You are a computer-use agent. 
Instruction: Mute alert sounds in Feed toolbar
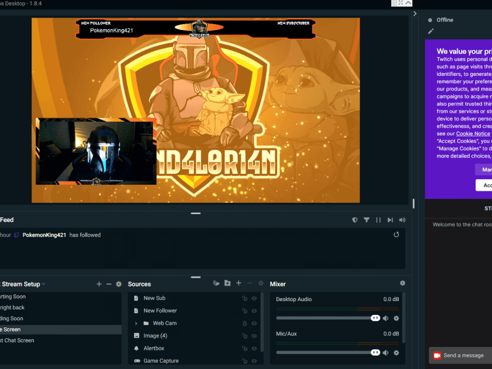pyautogui.click(x=402, y=220)
